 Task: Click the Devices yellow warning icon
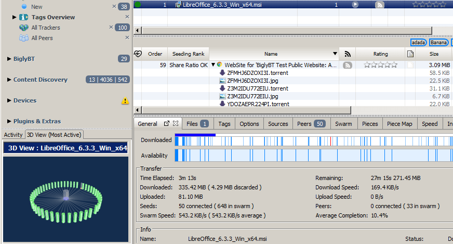pyautogui.click(x=125, y=100)
